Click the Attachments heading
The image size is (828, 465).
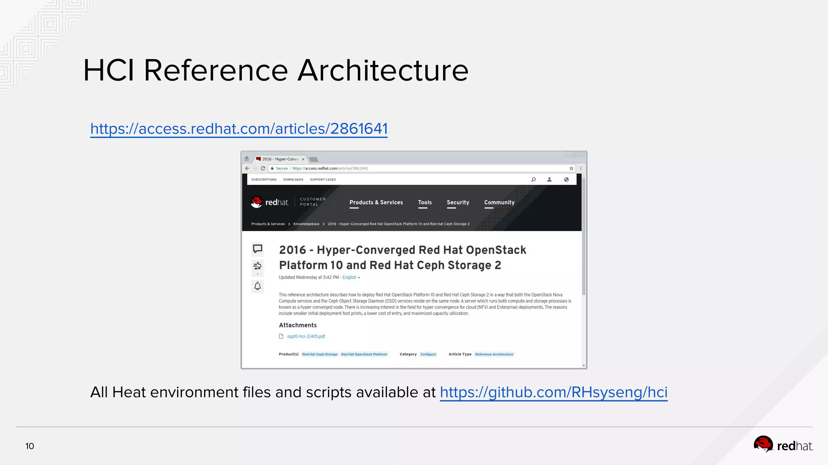tap(298, 325)
